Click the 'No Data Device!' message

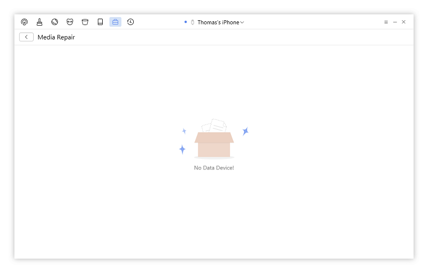[x=214, y=168]
